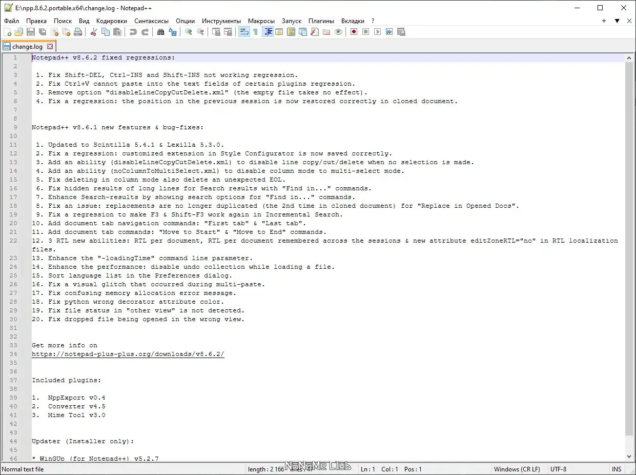Open the Файл menu
636x475 pixels.
coord(12,21)
